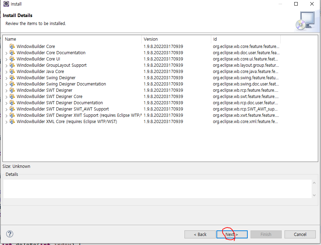Select the WindowBuilder Core item

[x=36, y=47]
